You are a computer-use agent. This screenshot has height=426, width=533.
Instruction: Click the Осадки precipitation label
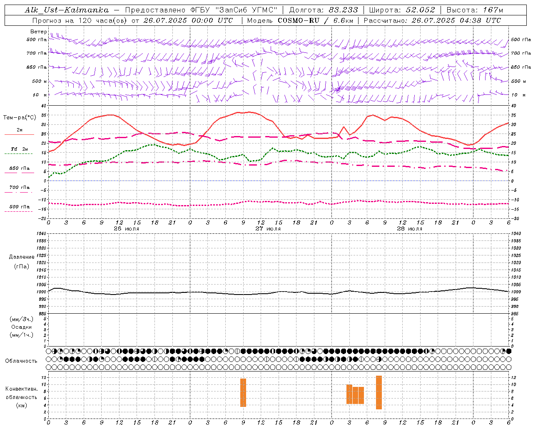click(x=22, y=327)
